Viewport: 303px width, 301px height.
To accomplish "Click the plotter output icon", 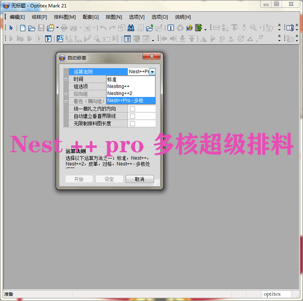I will (x=74, y=28).
